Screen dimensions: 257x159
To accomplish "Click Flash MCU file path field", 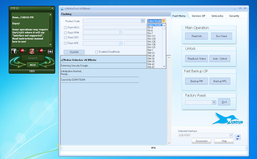I will pyautogui.click(x=115, y=27).
